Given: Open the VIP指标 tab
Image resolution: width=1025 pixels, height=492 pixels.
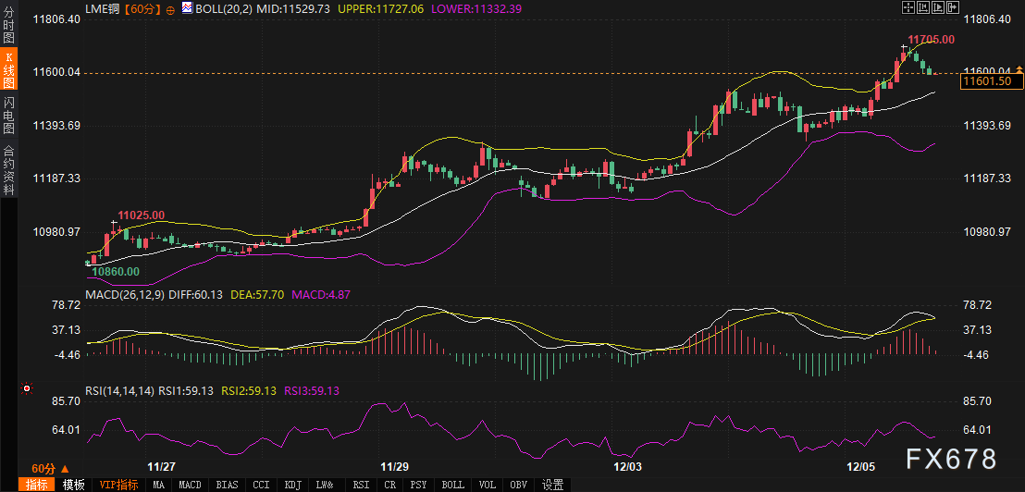Looking at the screenshot, I should click(118, 485).
